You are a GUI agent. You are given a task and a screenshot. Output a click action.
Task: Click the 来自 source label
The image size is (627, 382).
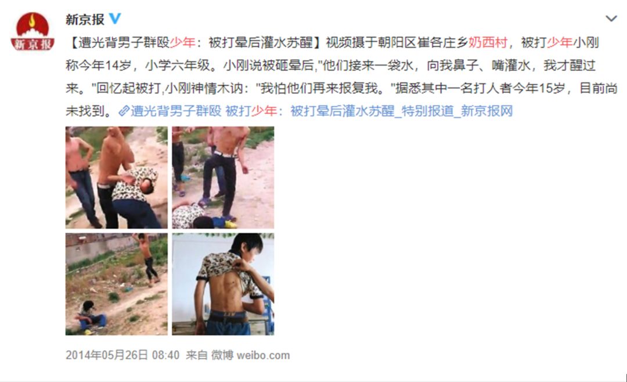pyautogui.click(x=196, y=355)
